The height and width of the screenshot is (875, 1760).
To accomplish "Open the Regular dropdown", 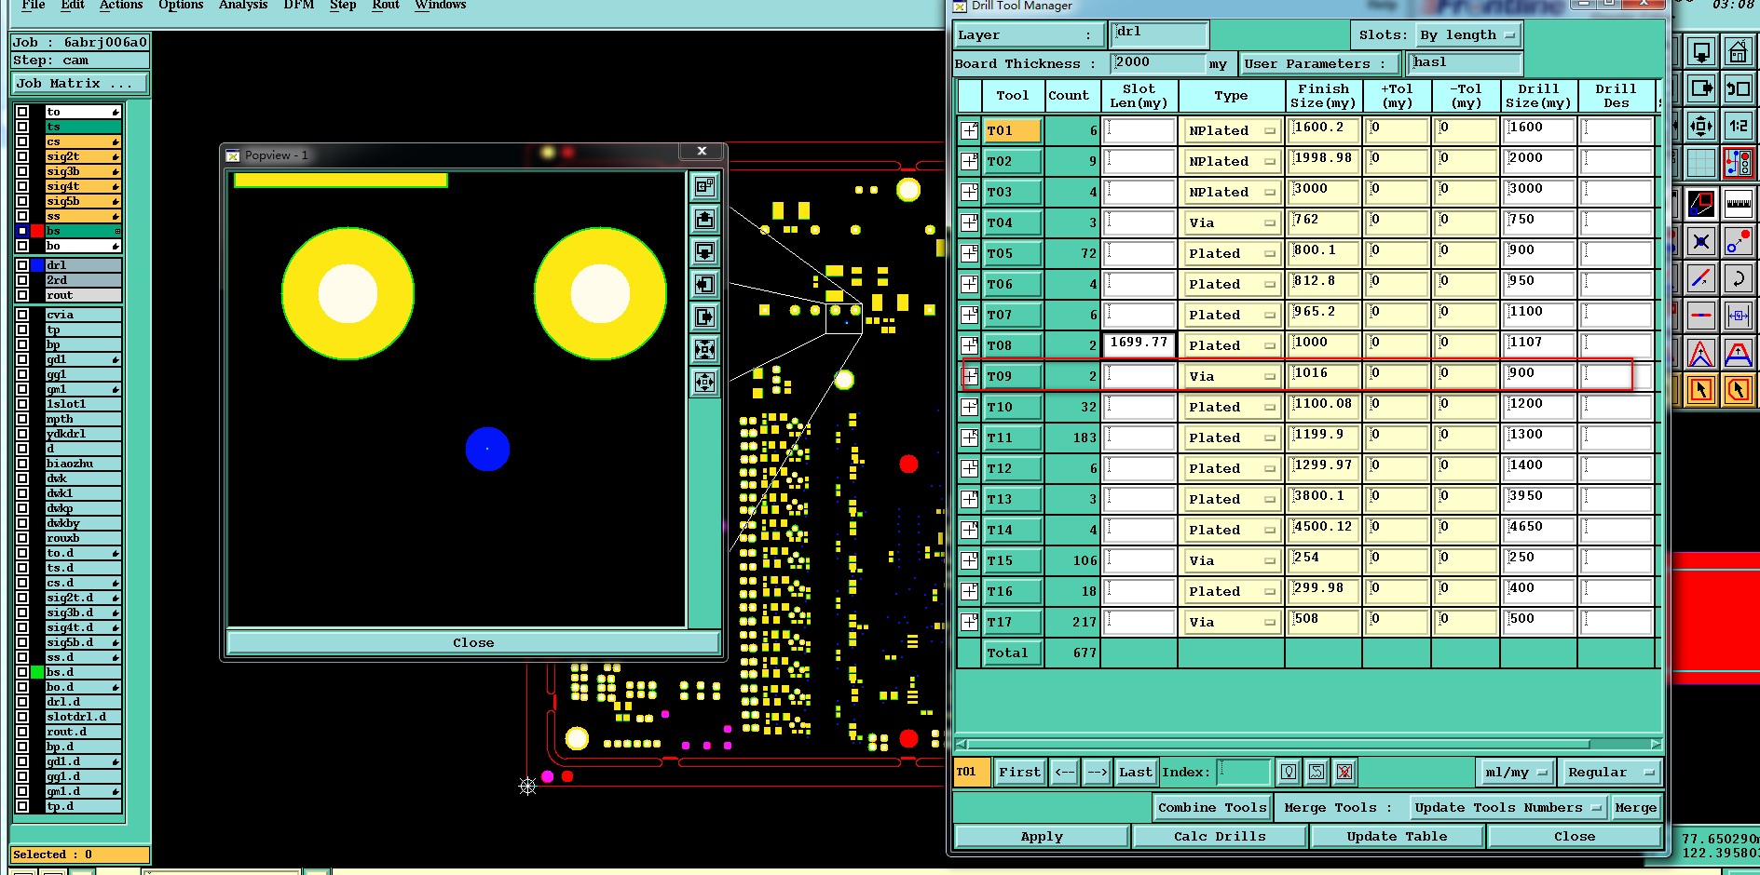I will [x=1609, y=773].
